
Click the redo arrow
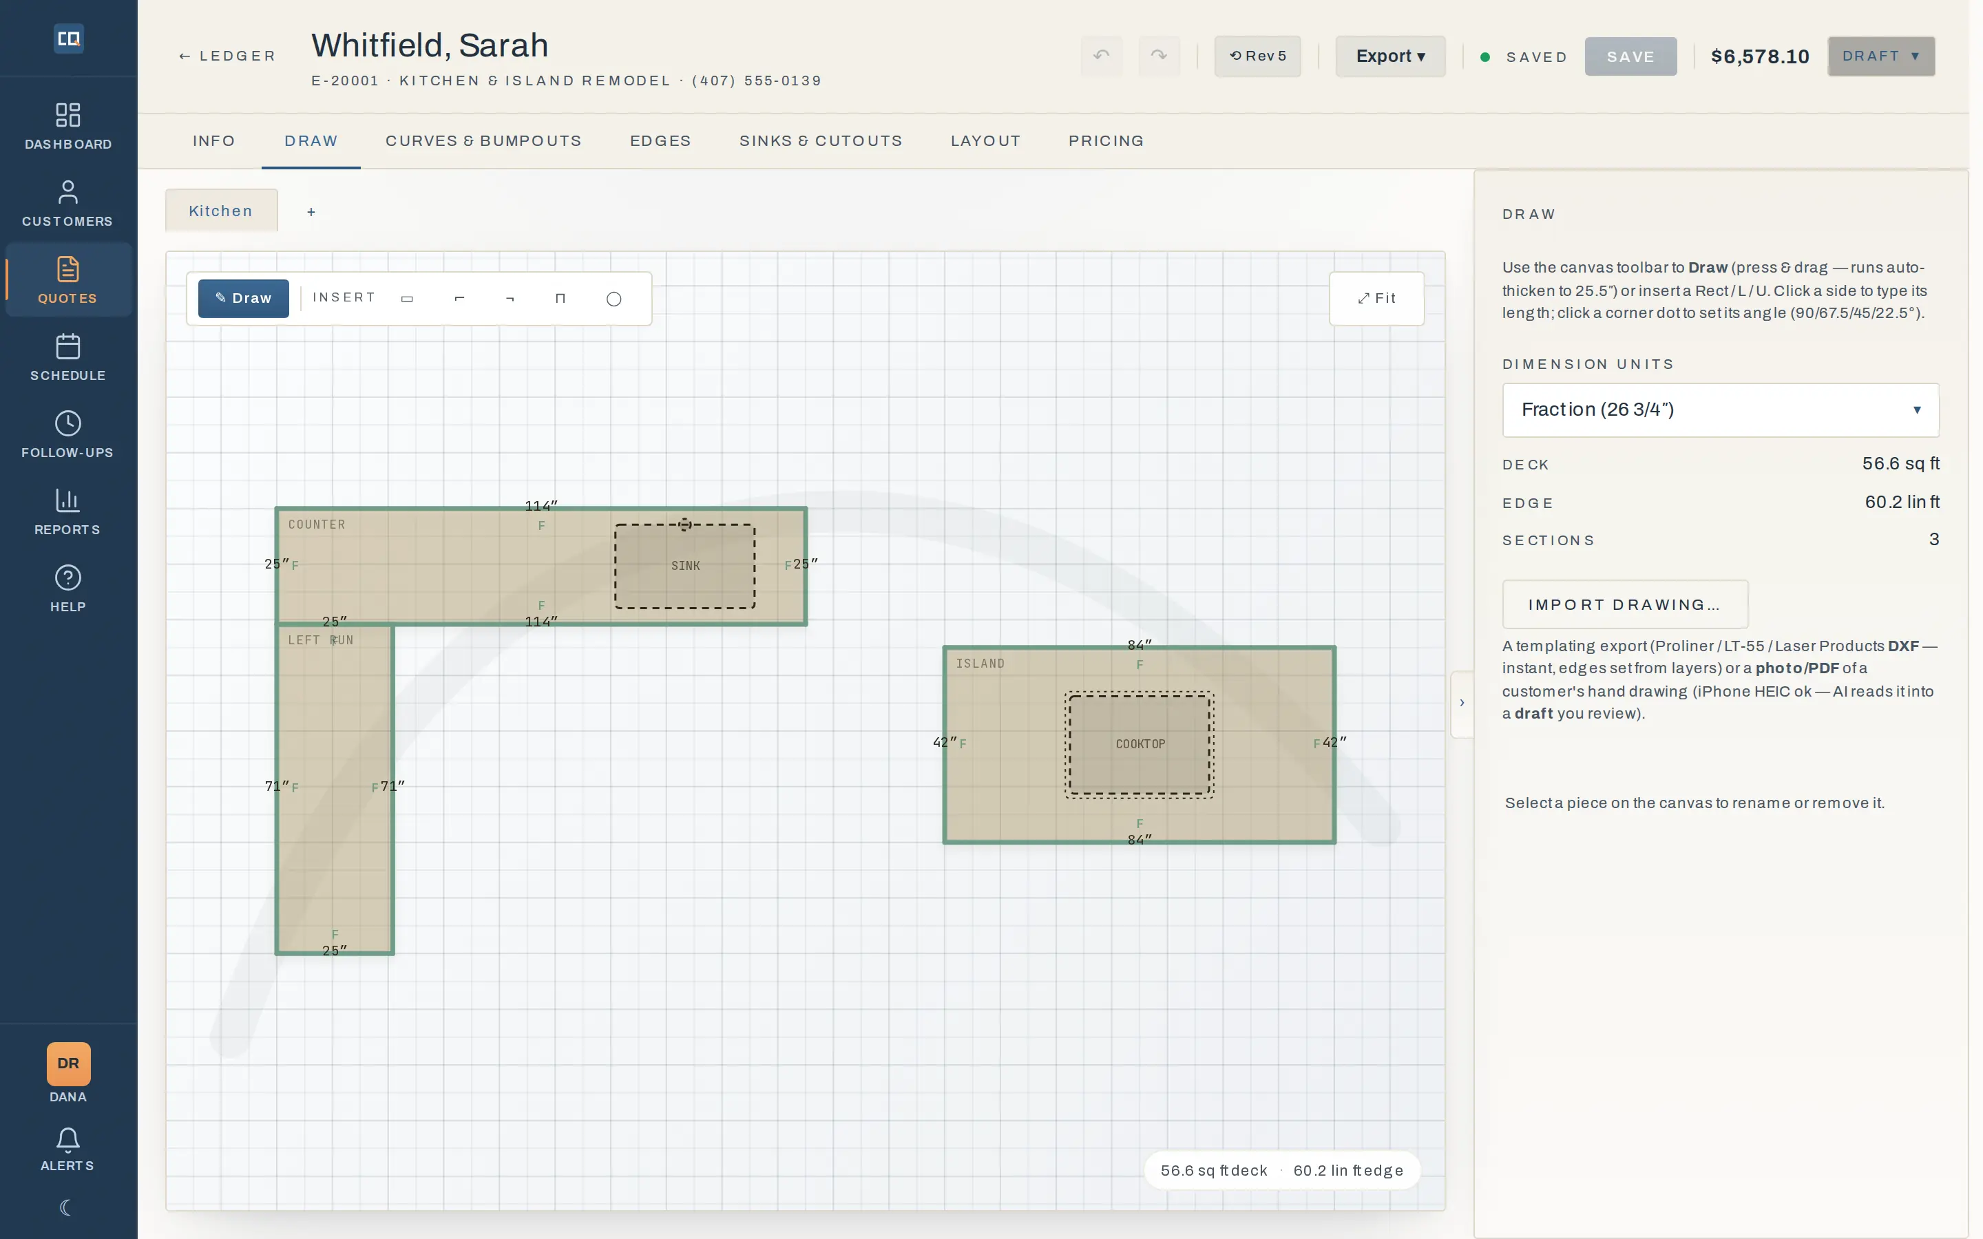pyautogui.click(x=1159, y=56)
